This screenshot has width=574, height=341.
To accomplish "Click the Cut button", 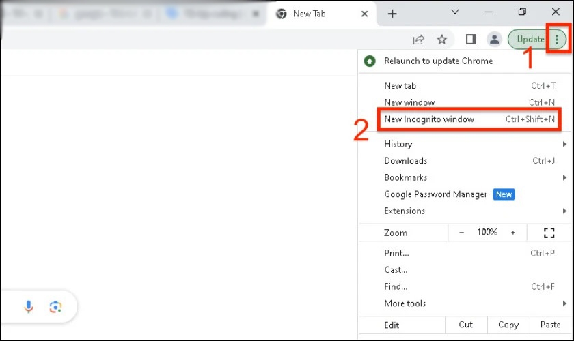I will (x=466, y=325).
